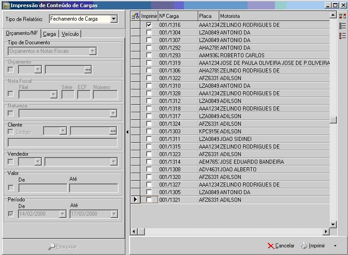This screenshot has width=348, height=255.
Task: Click the grid sort/configure icon in header corner
Action: click(x=135, y=16)
